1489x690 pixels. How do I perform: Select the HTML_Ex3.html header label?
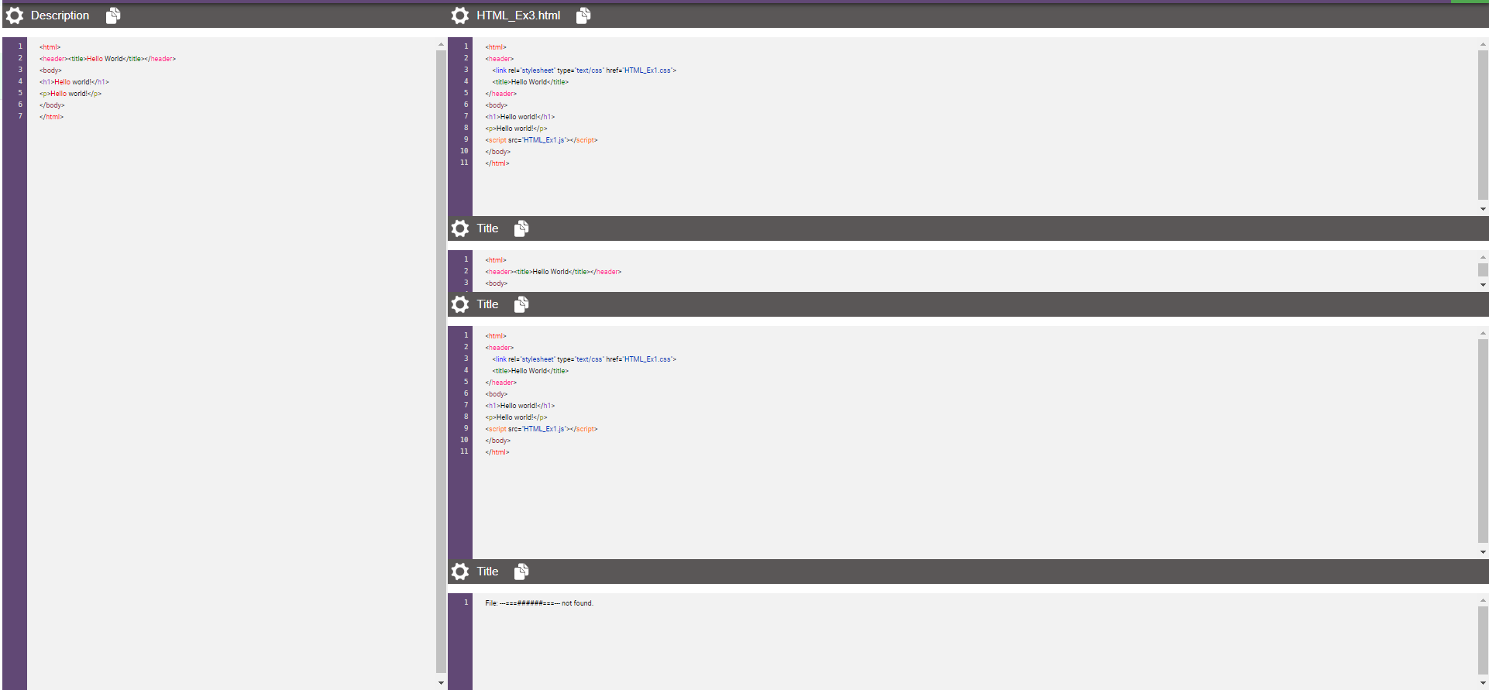[x=518, y=15]
